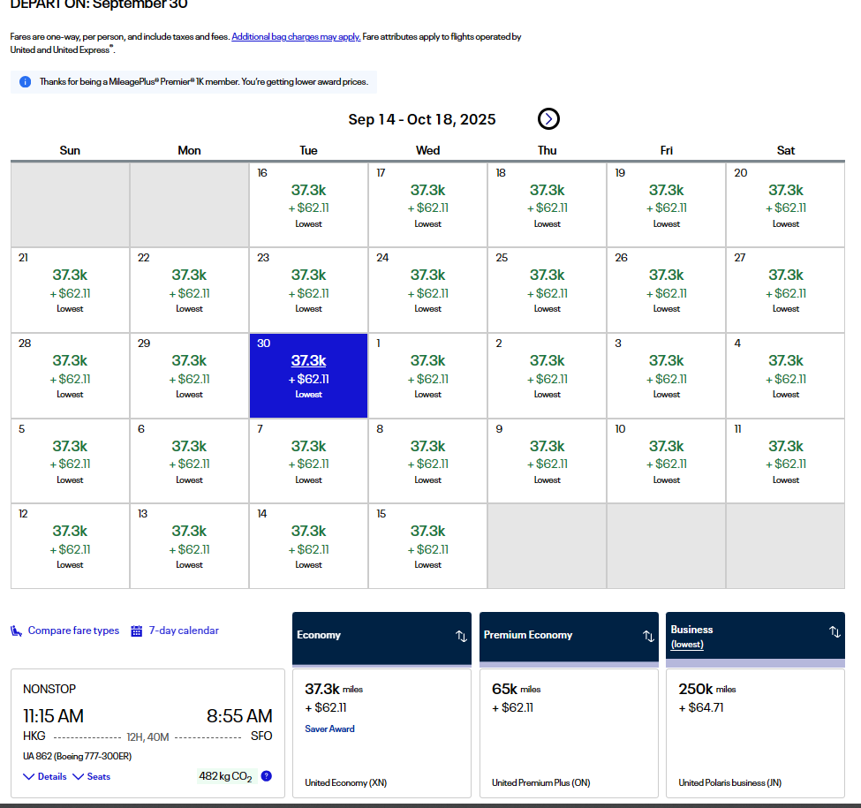861x808 pixels.
Task: Open the Additional bag charges may apply link
Action: 296,37
